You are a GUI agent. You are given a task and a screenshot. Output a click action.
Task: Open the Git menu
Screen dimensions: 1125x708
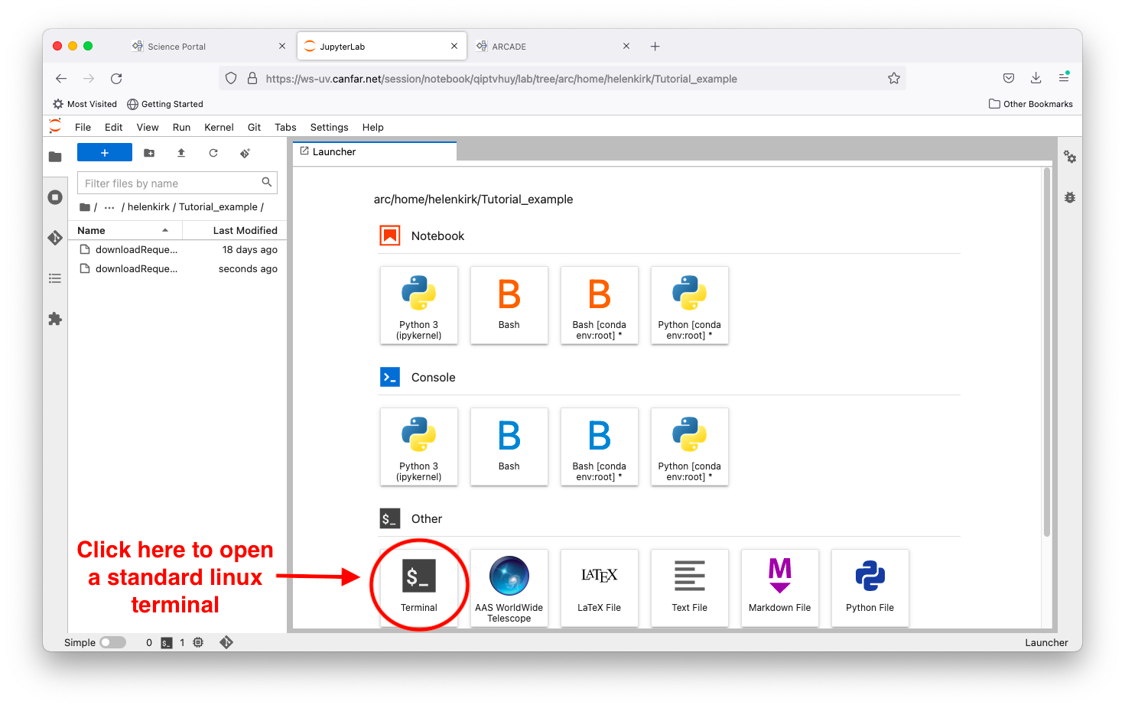click(255, 127)
